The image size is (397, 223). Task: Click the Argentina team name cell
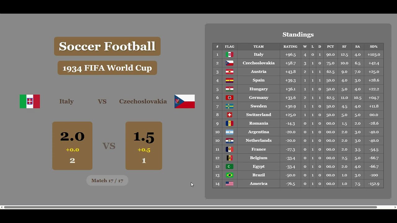pos(258,132)
